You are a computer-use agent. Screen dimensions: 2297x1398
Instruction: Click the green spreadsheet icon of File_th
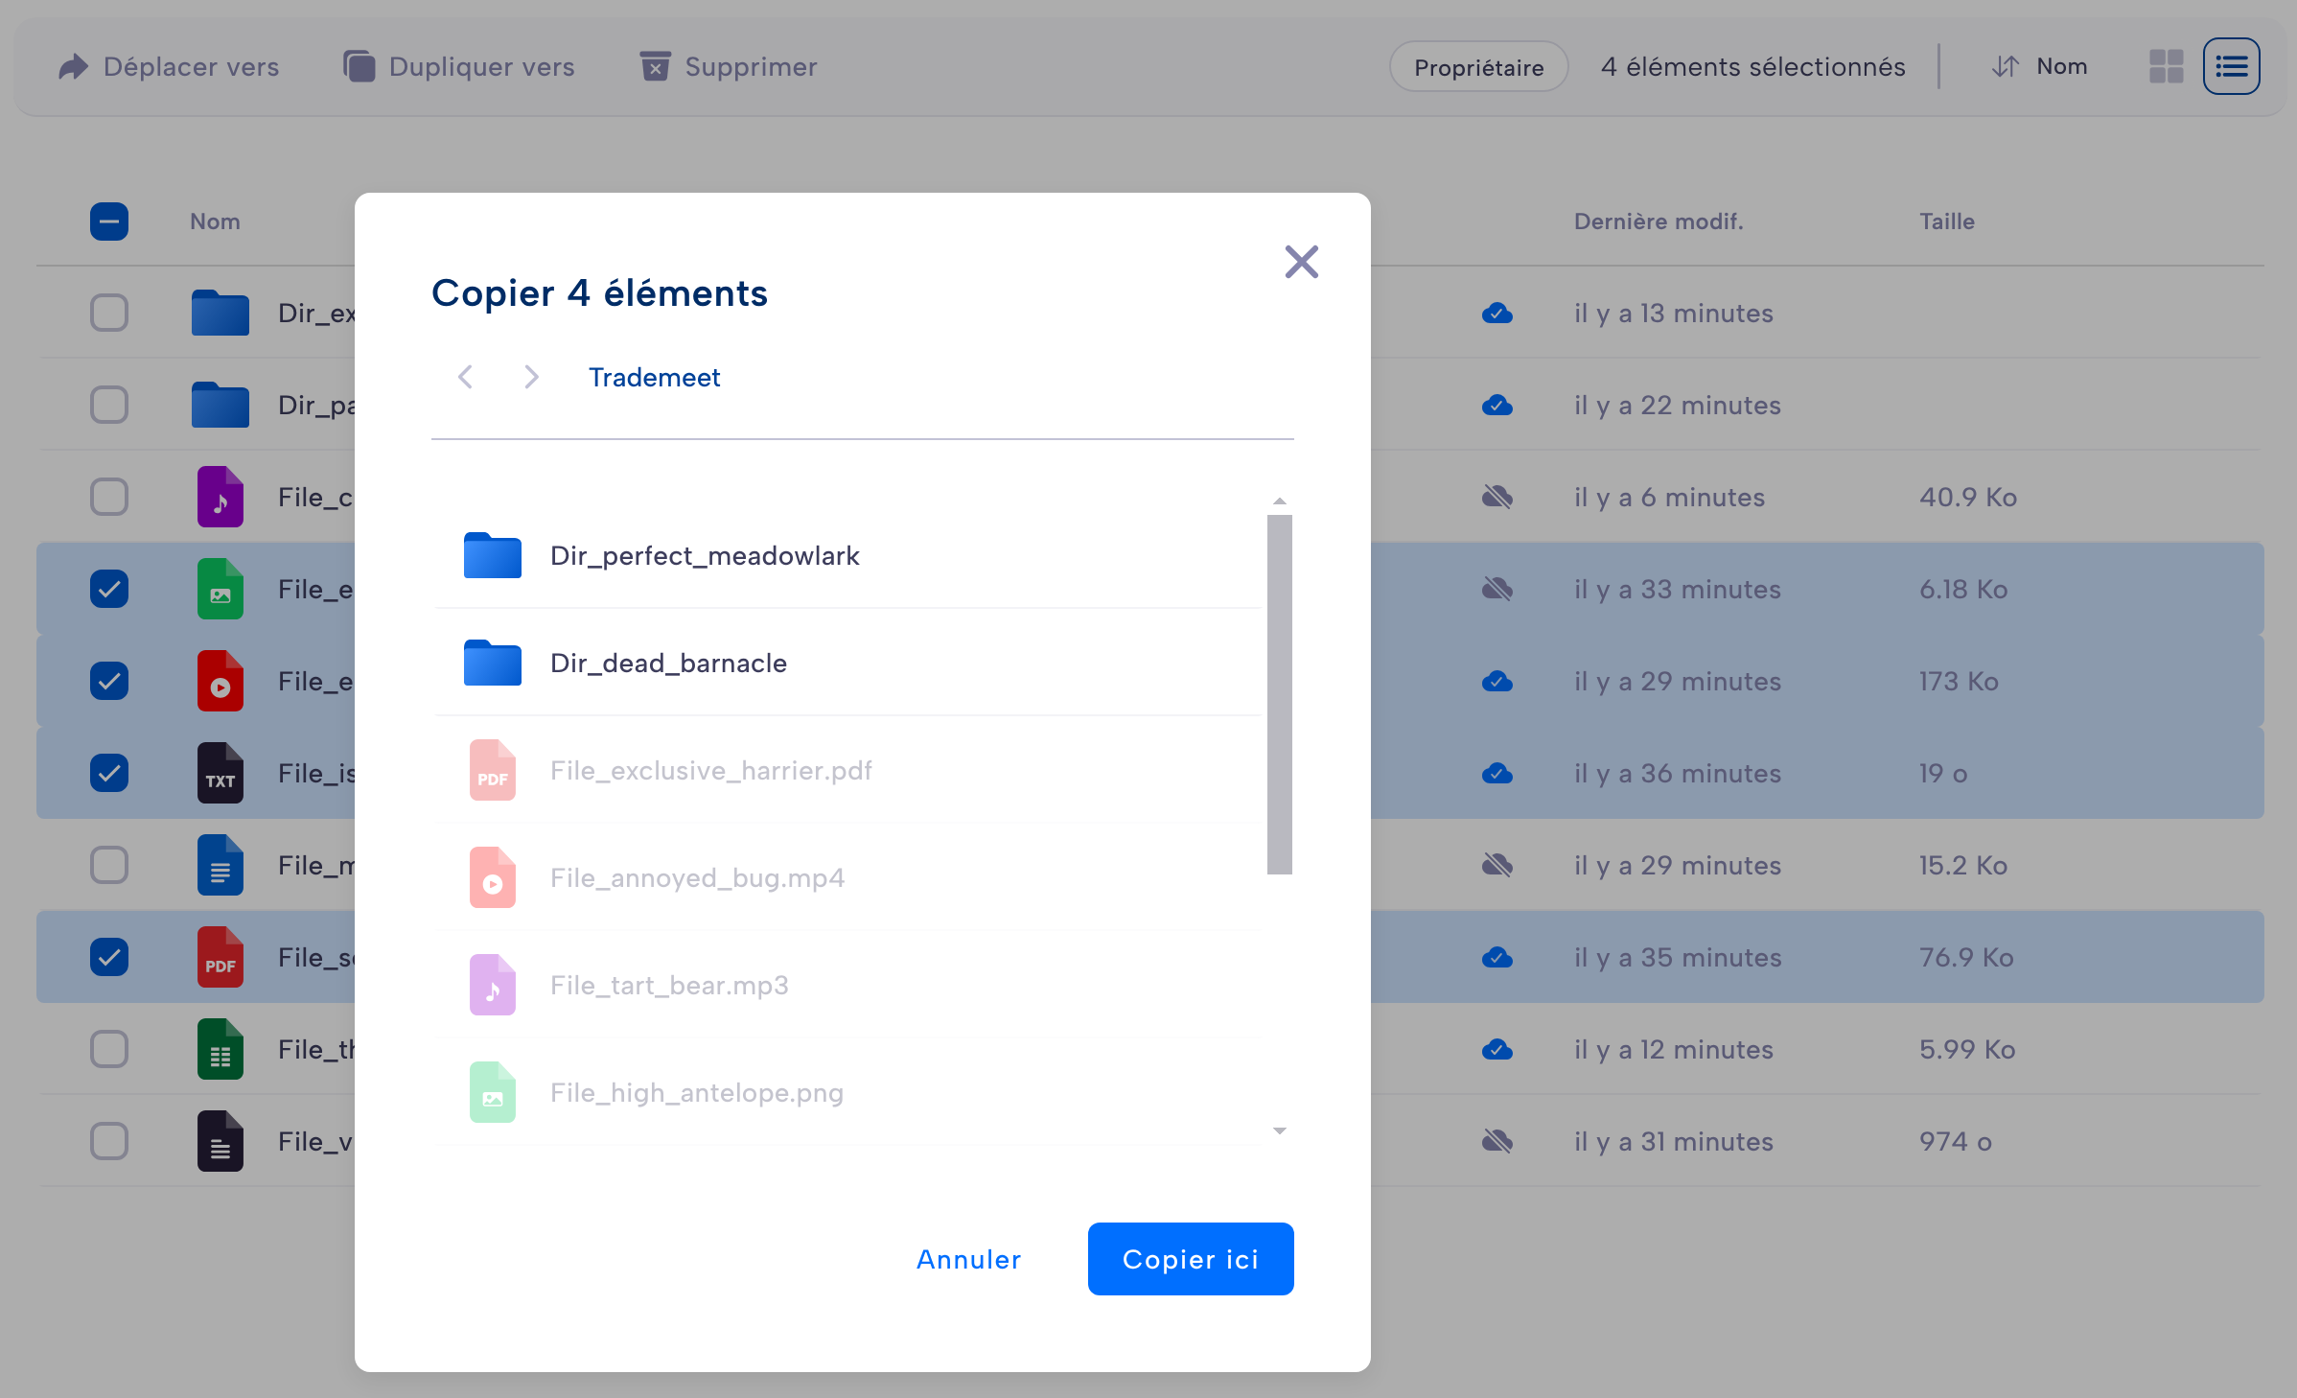220,1049
